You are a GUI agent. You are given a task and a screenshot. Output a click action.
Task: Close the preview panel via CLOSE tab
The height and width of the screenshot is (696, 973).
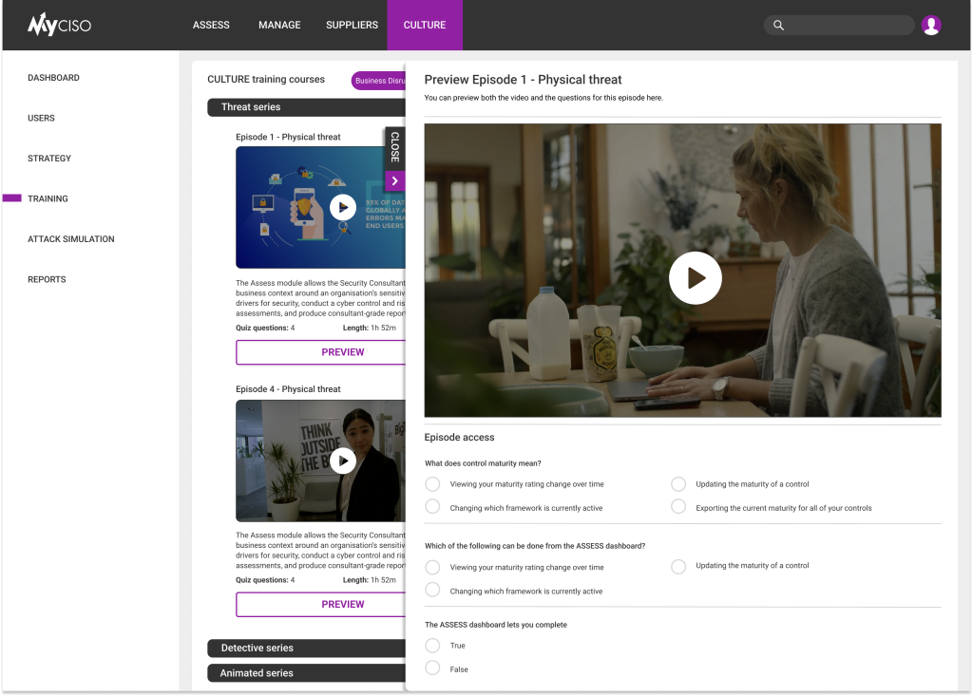(x=394, y=147)
